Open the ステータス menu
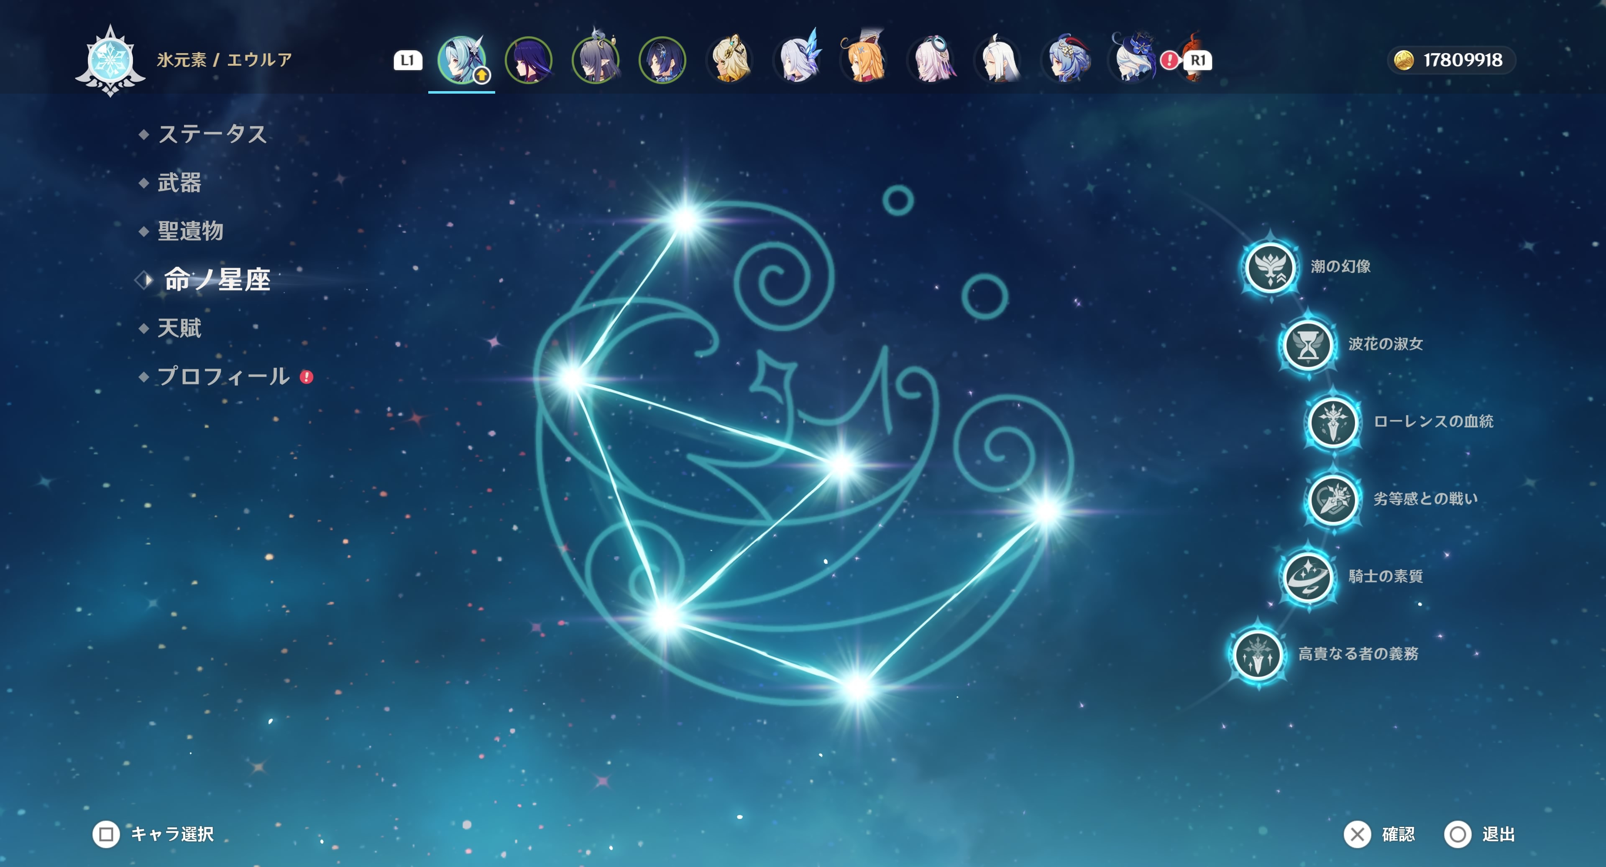The image size is (1606, 867). click(x=212, y=134)
